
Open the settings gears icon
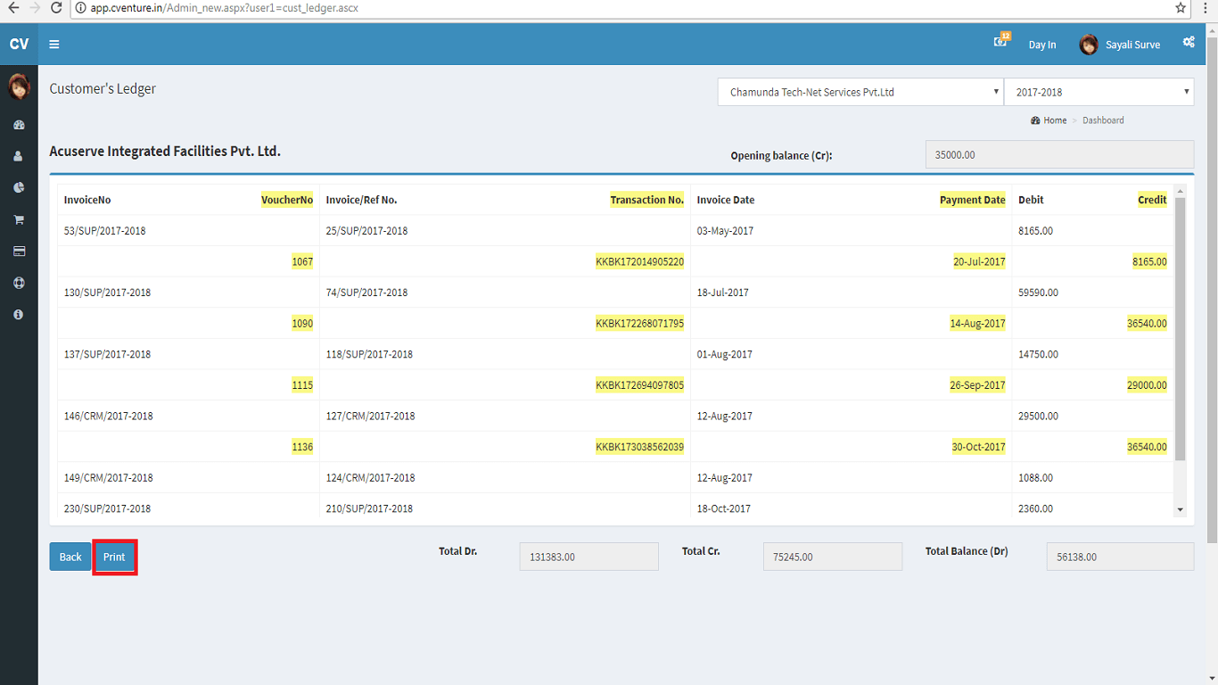(x=1189, y=42)
